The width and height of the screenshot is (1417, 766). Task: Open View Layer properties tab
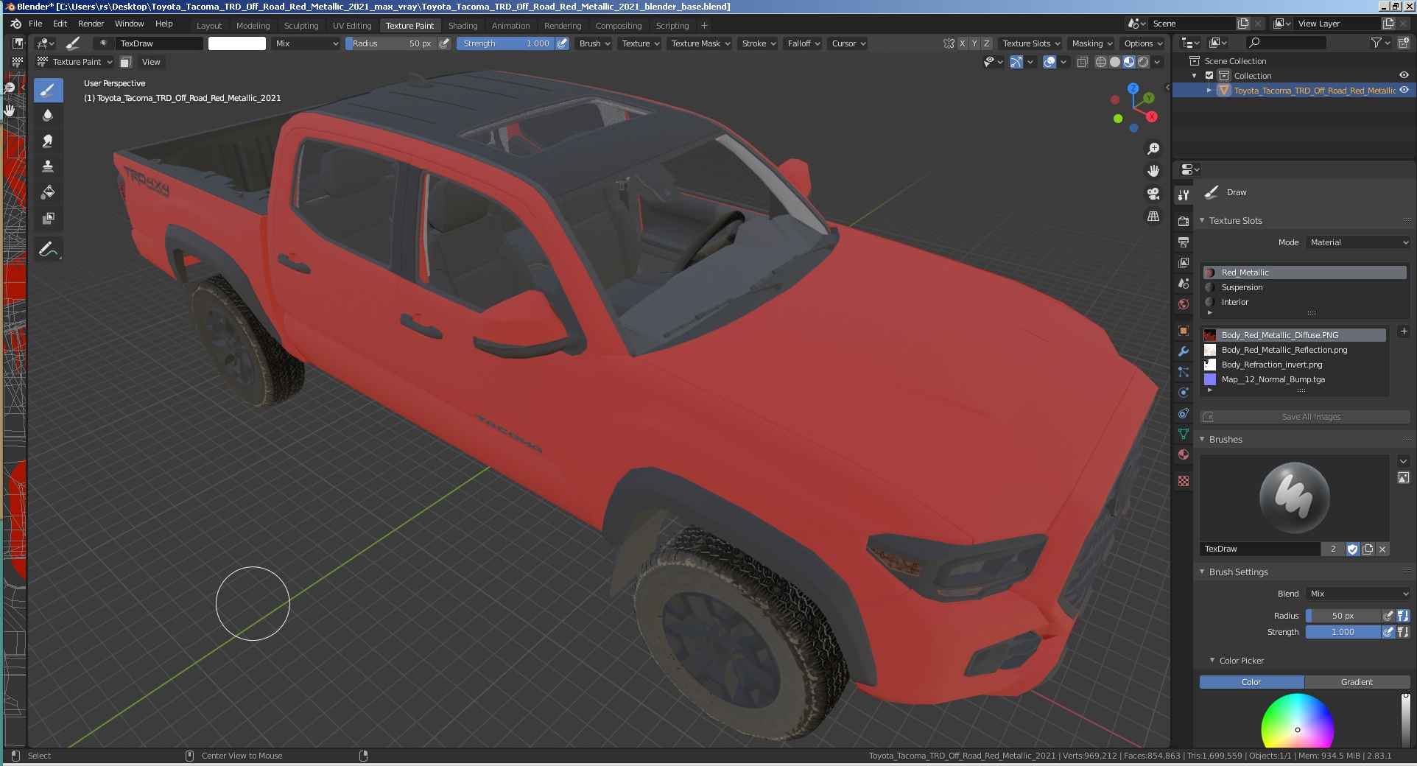[x=1184, y=263]
